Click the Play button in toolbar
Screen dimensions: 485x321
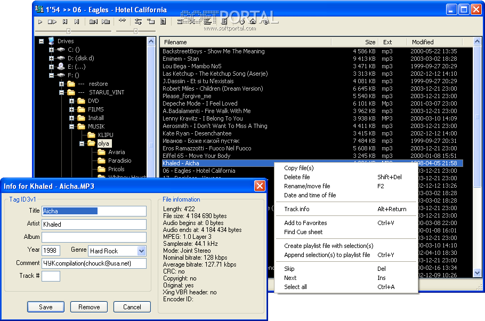click(40, 22)
